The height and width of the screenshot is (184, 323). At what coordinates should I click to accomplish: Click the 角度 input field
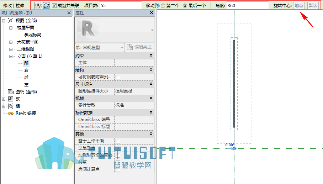247,6
